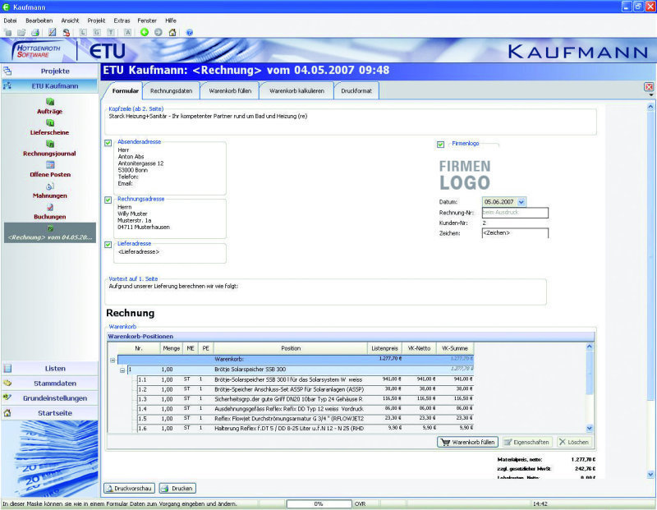657x510 pixels.
Task: Select the open <Rechnung> vom 04.05 sidebar entry
Action: [50, 233]
